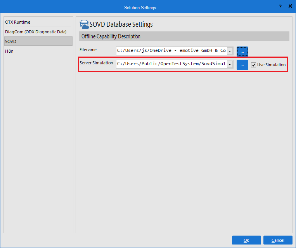The height and width of the screenshot is (248, 296).
Task: Expand the Server Simulation dropdown arrow
Action: coord(230,64)
